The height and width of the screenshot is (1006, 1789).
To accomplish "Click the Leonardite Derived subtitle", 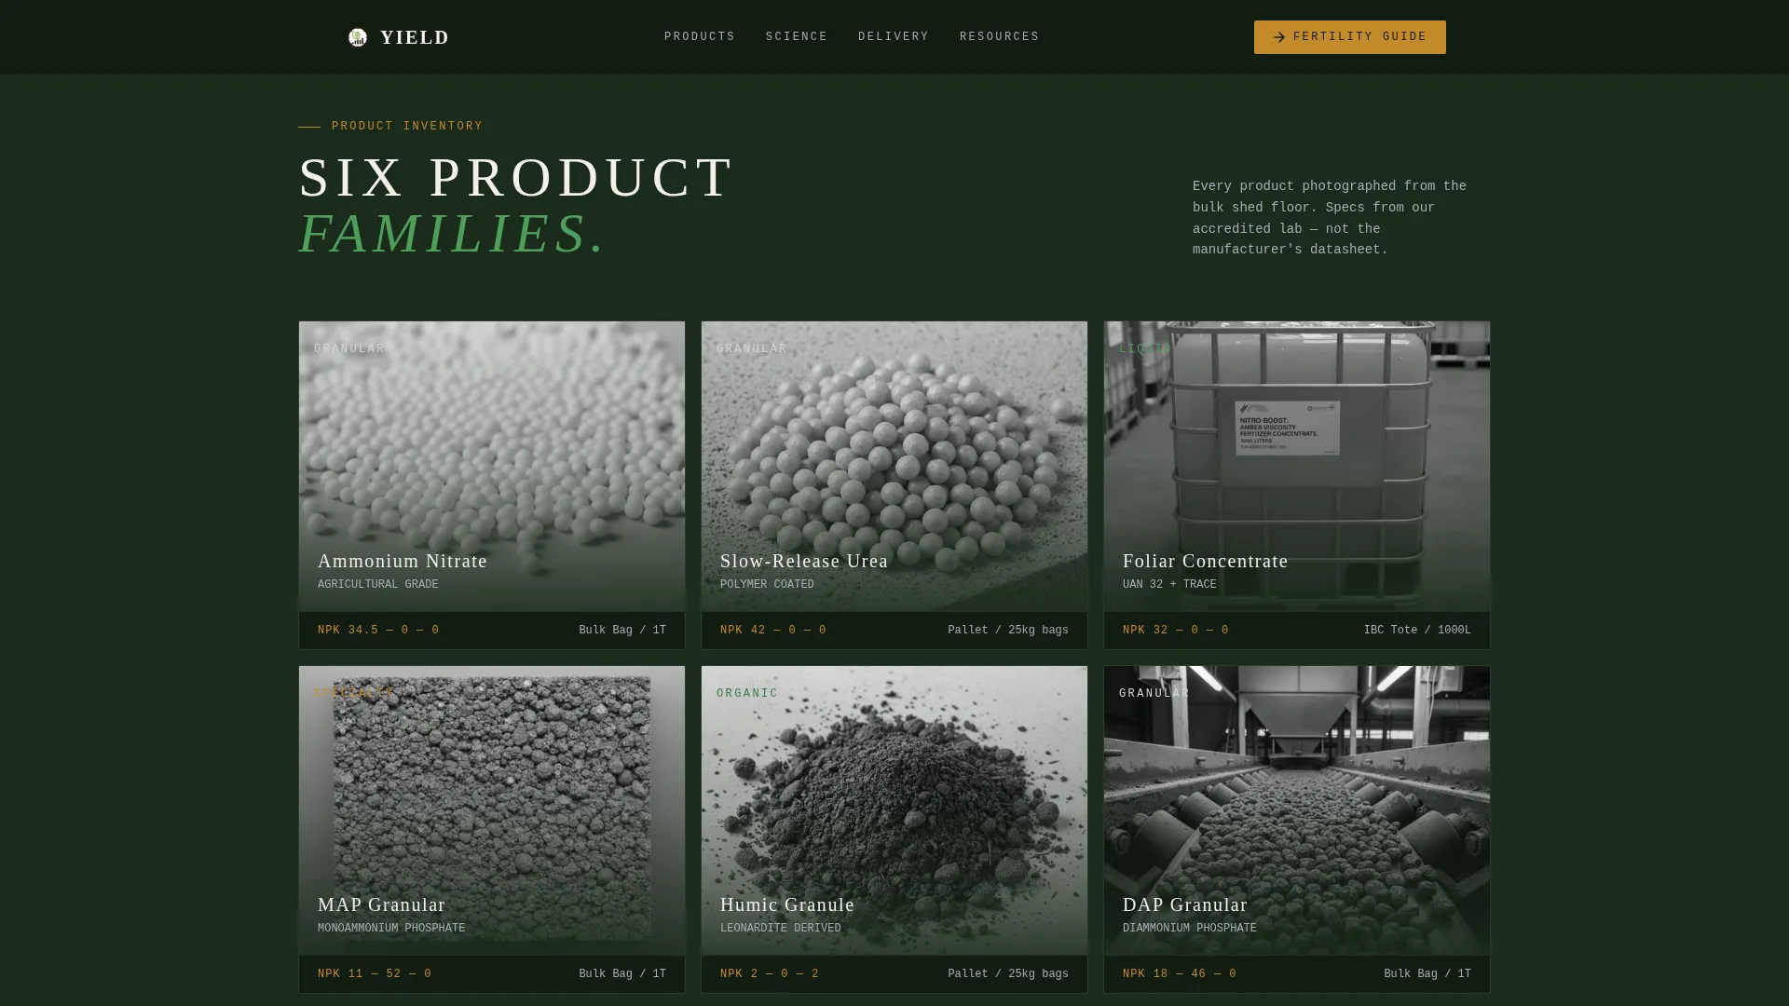I will click(x=781, y=929).
